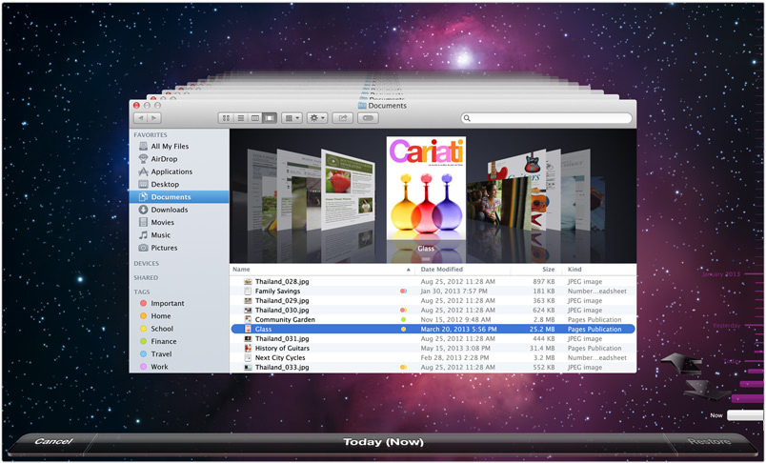Select the Community Garden file row

click(x=286, y=319)
